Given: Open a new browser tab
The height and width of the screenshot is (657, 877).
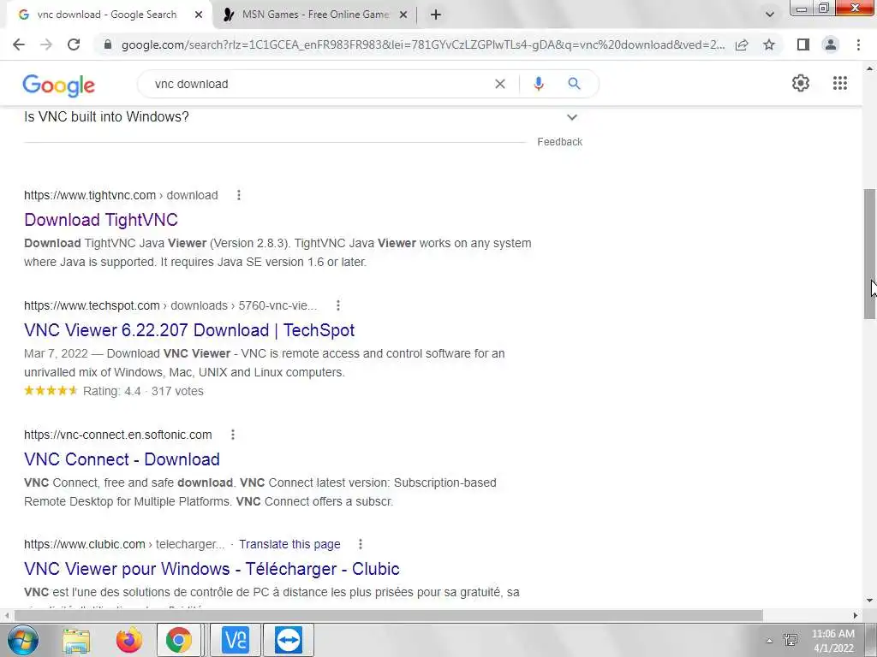Looking at the screenshot, I should (x=436, y=15).
